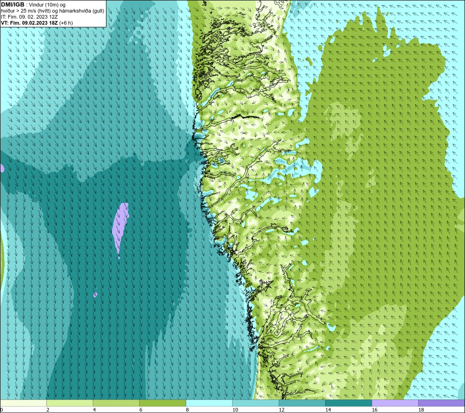This screenshot has height=413, width=465.
Task: Click the small lavender wind spot below the large one
Action: [95, 295]
